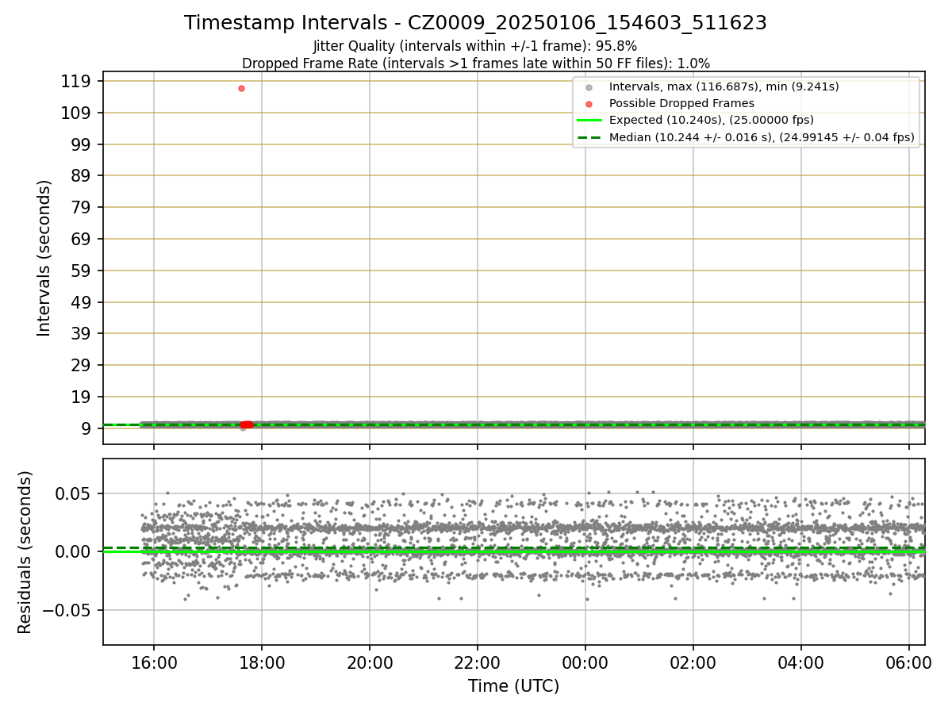Click the red marker icon in the legend

coord(589,104)
